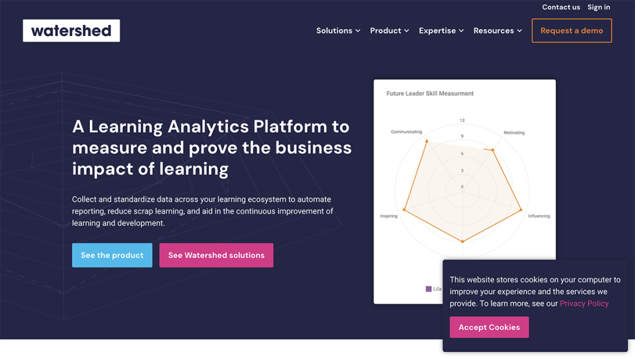Select the Influencing axis label on the chart

click(x=539, y=215)
